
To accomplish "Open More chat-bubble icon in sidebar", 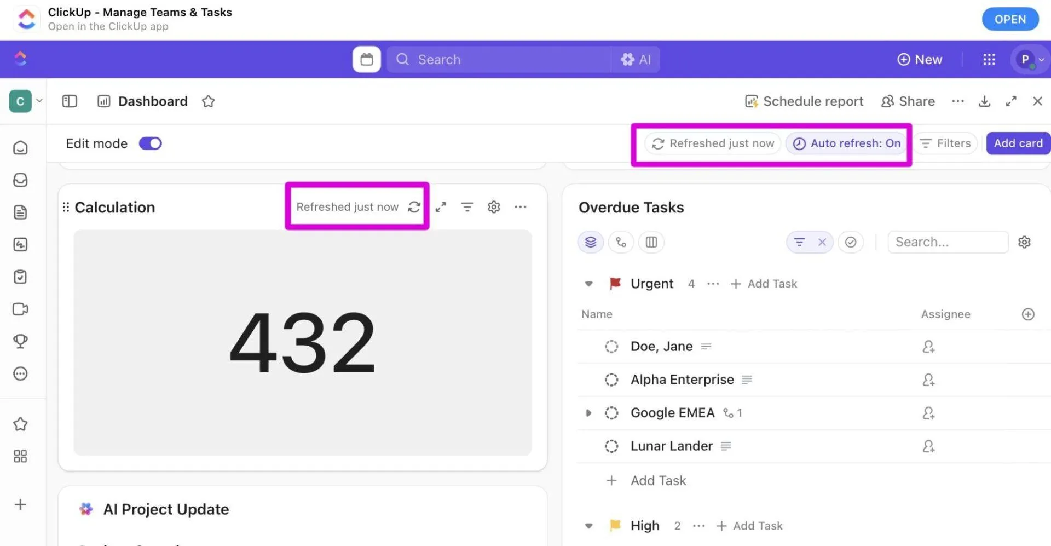I will (20, 374).
